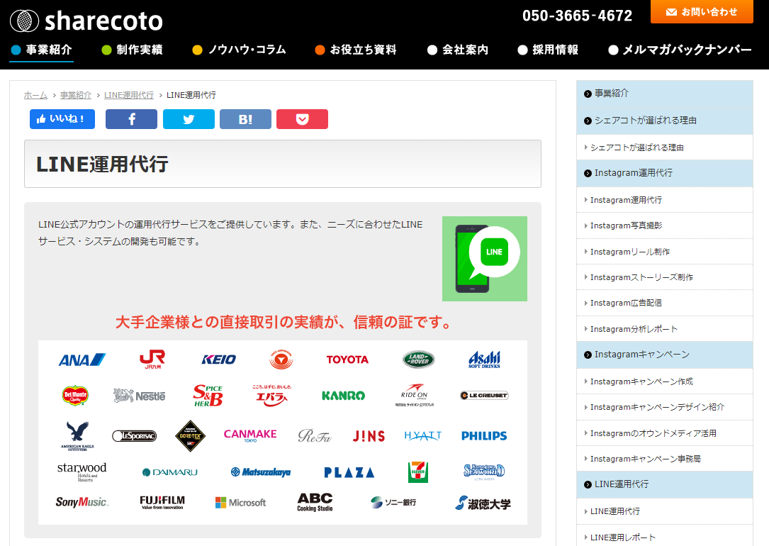The width and height of the screenshot is (769, 546).
Task: Go to ノウハウ・コラム navigation item
Action: [246, 50]
